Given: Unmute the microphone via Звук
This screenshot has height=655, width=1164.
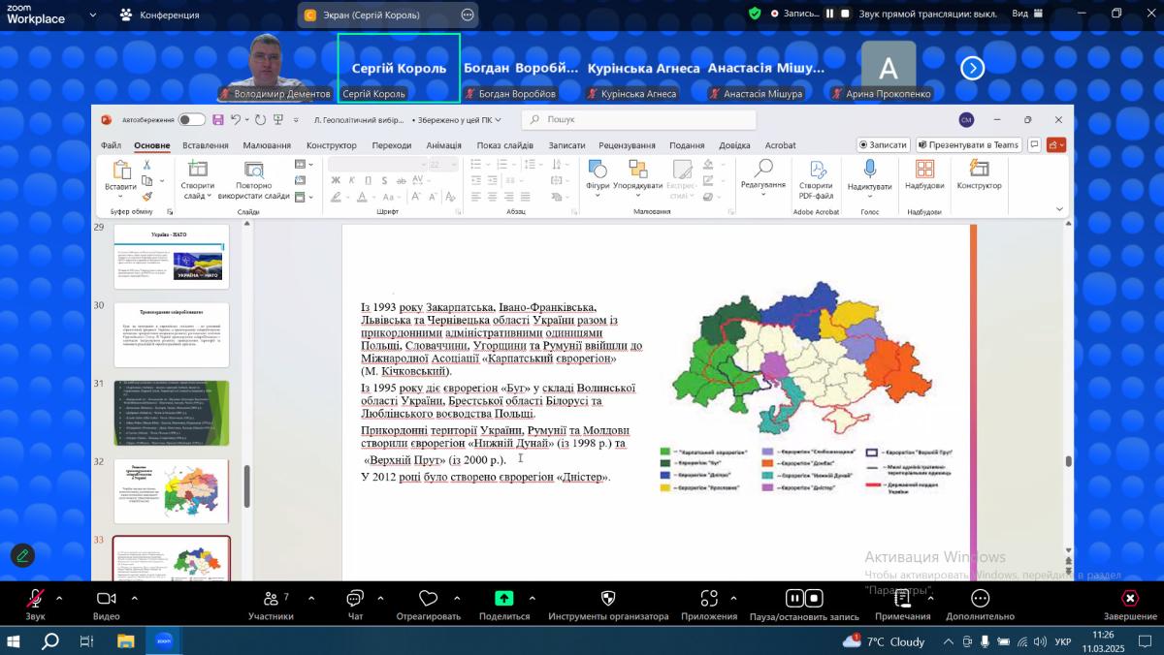Looking at the screenshot, I should pos(35,599).
